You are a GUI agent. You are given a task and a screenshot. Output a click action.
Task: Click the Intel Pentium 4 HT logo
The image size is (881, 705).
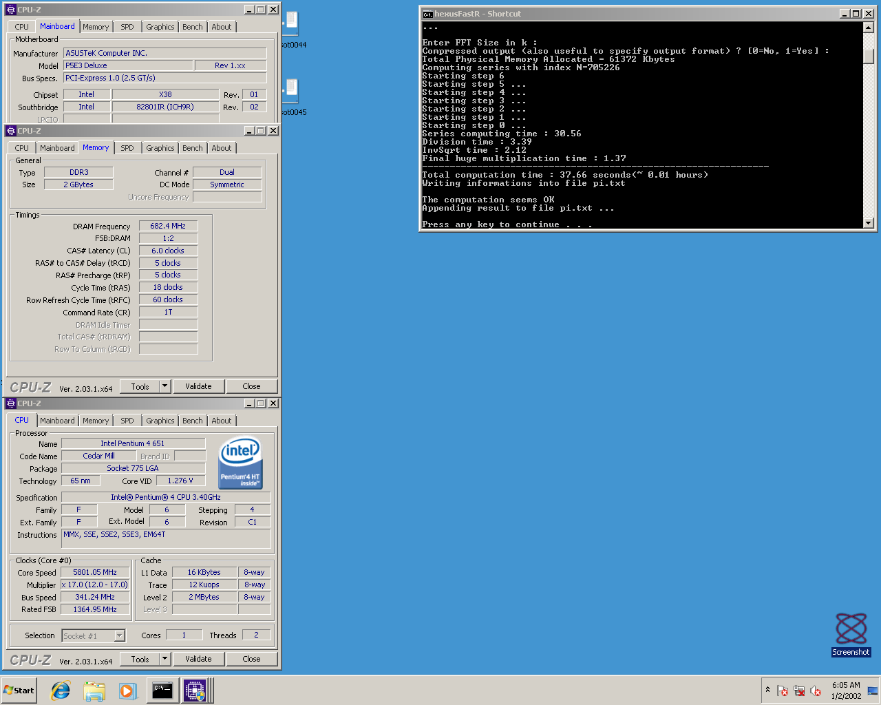point(240,463)
